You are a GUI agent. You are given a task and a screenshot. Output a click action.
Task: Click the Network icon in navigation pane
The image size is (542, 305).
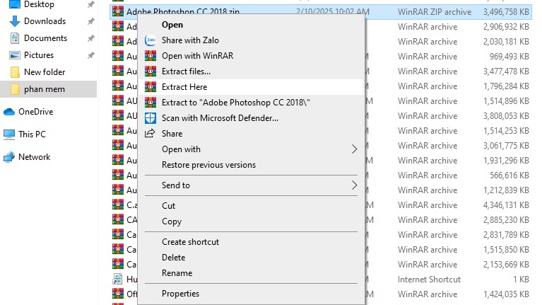(9, 157)
